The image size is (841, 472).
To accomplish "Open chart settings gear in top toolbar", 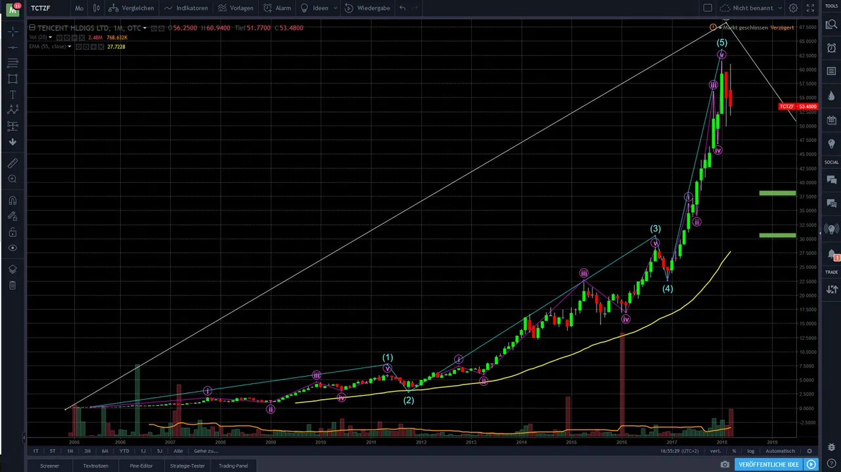I will tap(793, 8).
